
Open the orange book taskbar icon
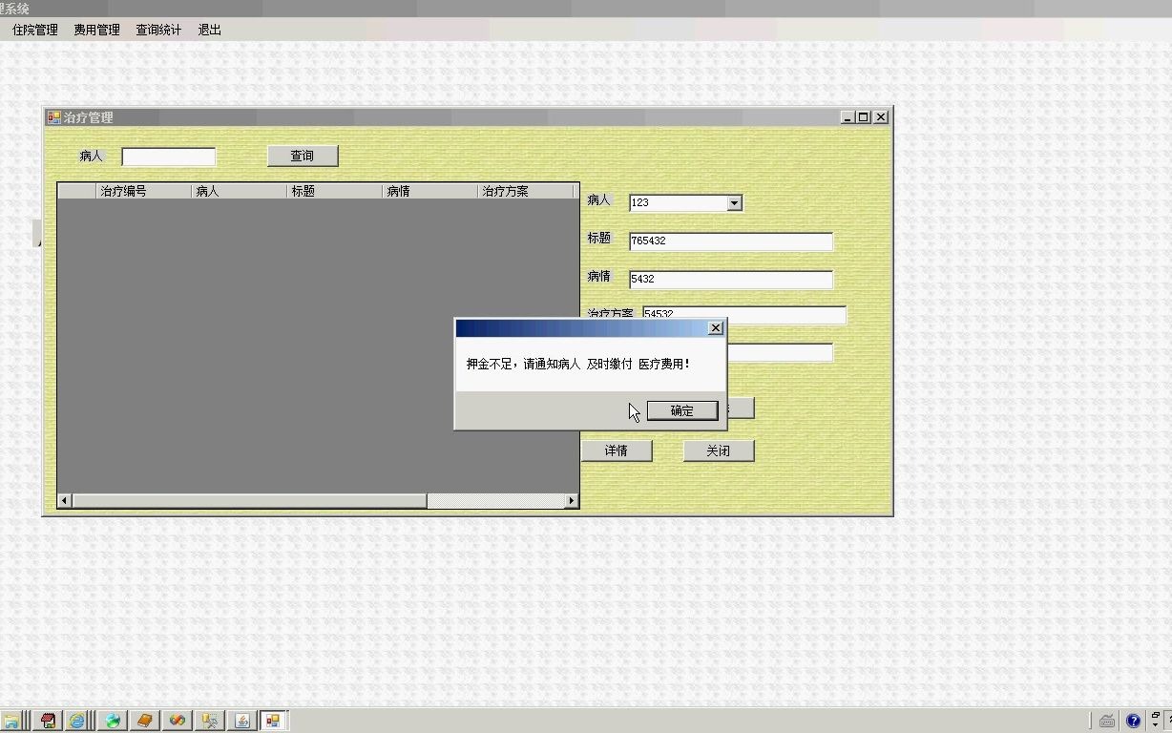(x=144, y=720)
